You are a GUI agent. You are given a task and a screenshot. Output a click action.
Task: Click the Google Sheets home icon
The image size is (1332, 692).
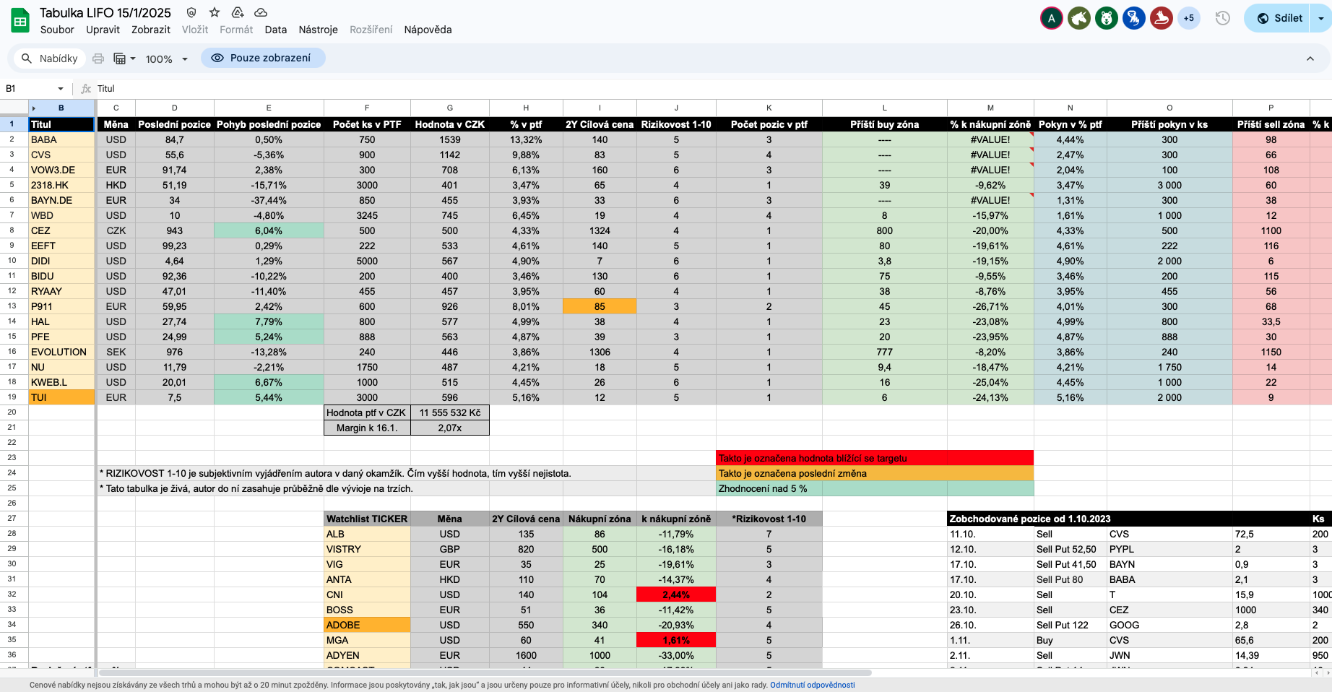point(20,21)
